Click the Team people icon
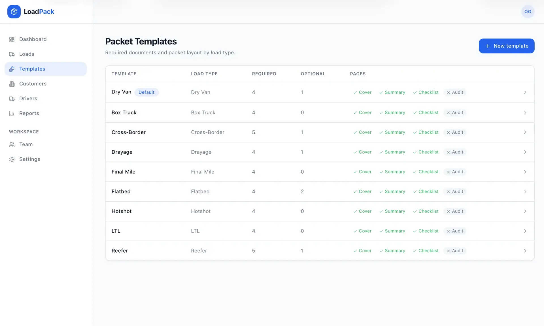The image size is (544, 326). click(12, 144)
